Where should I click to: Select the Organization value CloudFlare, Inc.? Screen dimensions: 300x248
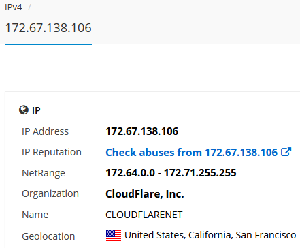[145, 194]
